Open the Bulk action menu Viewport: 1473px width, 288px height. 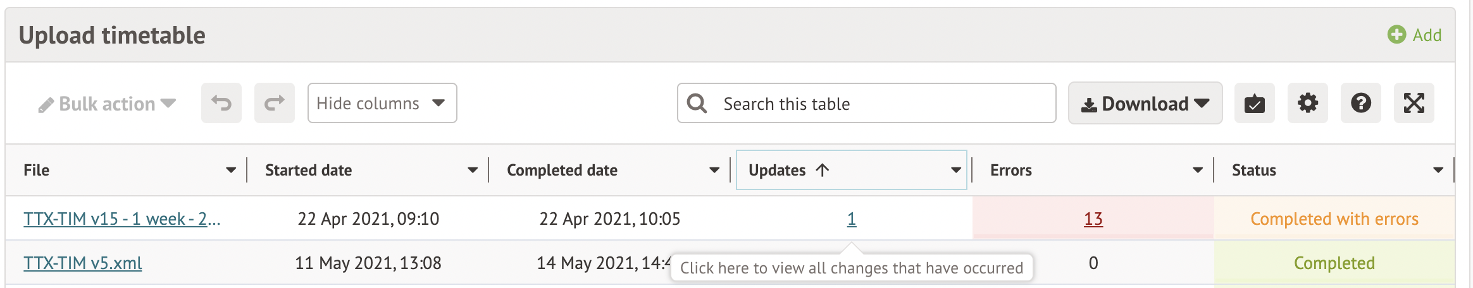click(x=107, y=104)
